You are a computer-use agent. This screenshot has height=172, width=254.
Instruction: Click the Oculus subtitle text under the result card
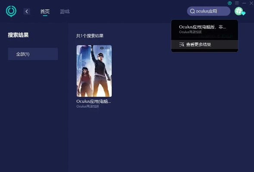(88, 107)
